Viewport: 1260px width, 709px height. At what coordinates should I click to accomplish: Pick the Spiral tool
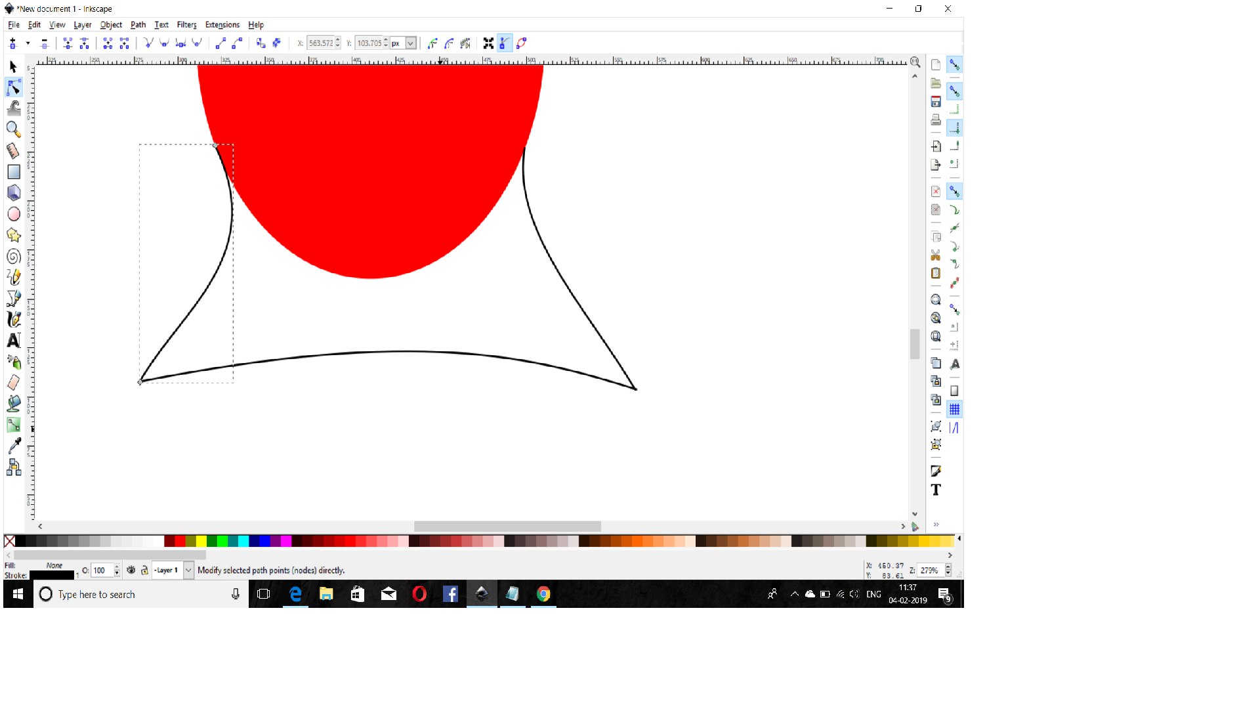click(x=14, y=257)
